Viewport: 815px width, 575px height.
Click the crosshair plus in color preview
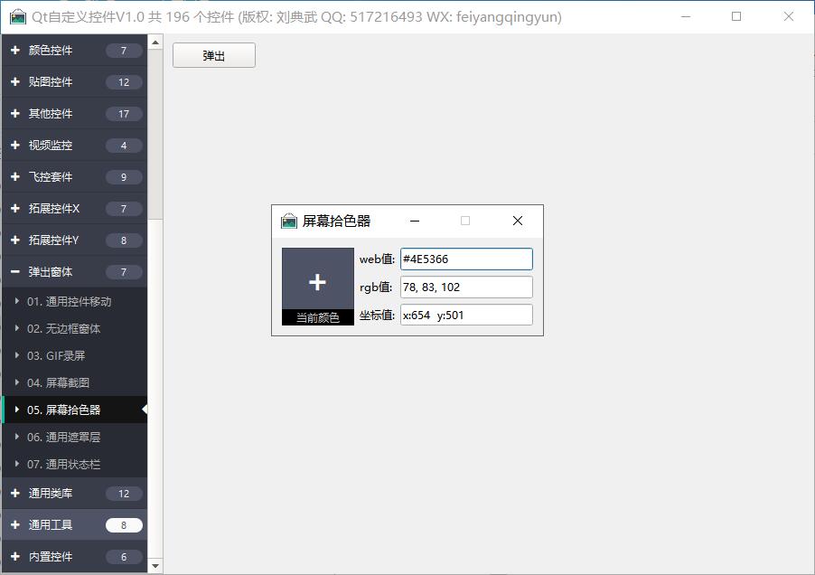317,282
